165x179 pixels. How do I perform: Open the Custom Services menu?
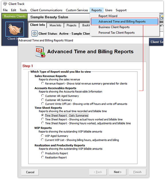77,10
